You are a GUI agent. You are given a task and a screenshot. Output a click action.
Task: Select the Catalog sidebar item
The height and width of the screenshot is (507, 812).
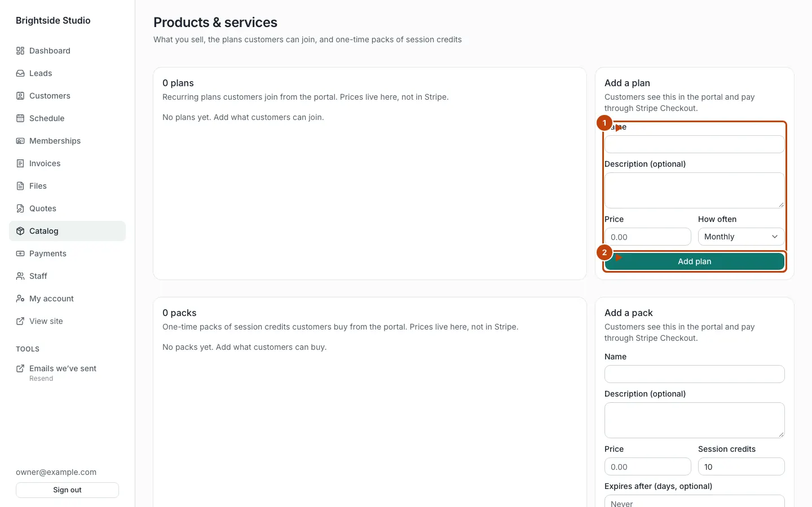click(68, 231)
